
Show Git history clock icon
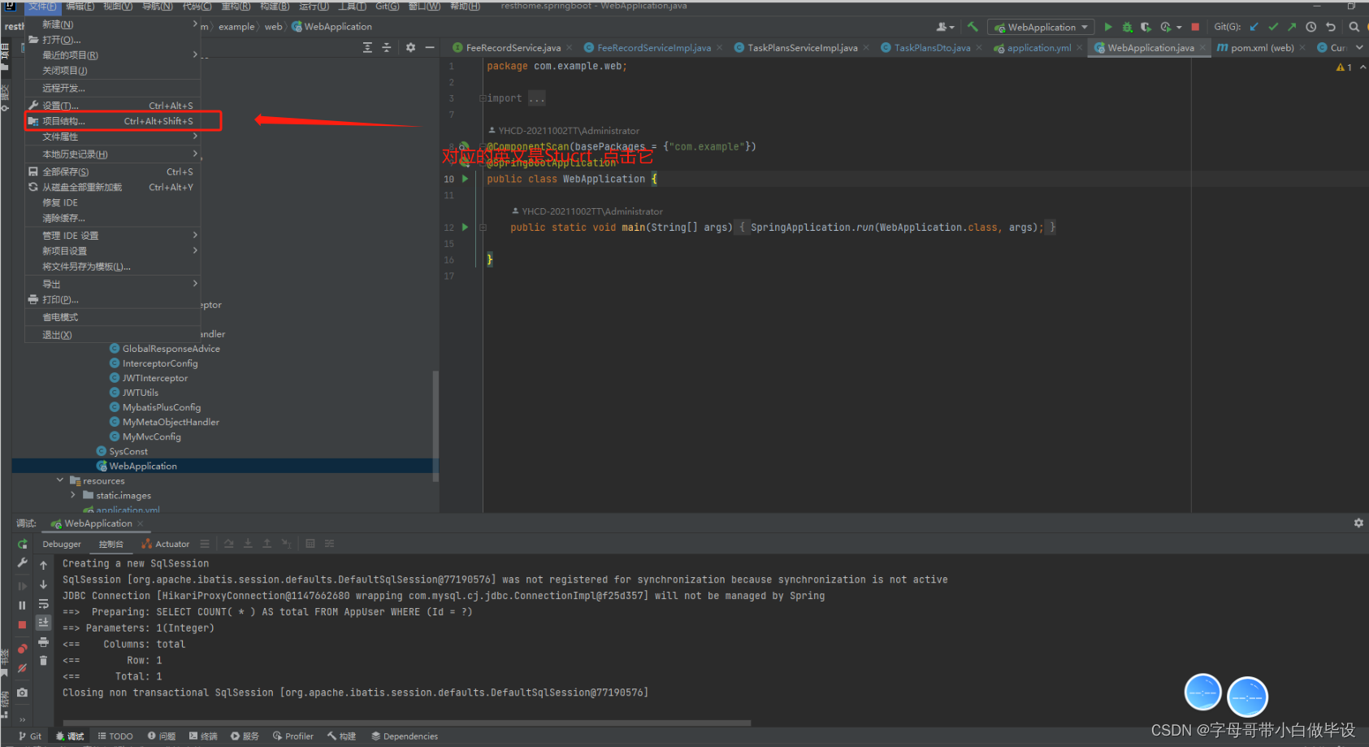1311,27
